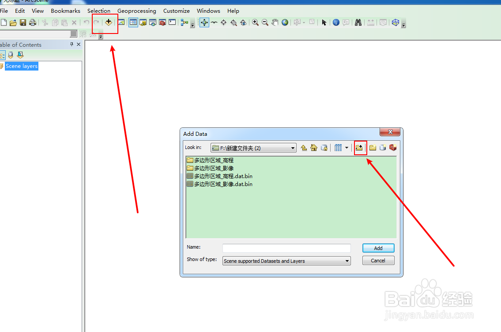Screen dimensions: 501x332
Task: Click List By Source cylinder icon
Action: [x=11, y=55]
